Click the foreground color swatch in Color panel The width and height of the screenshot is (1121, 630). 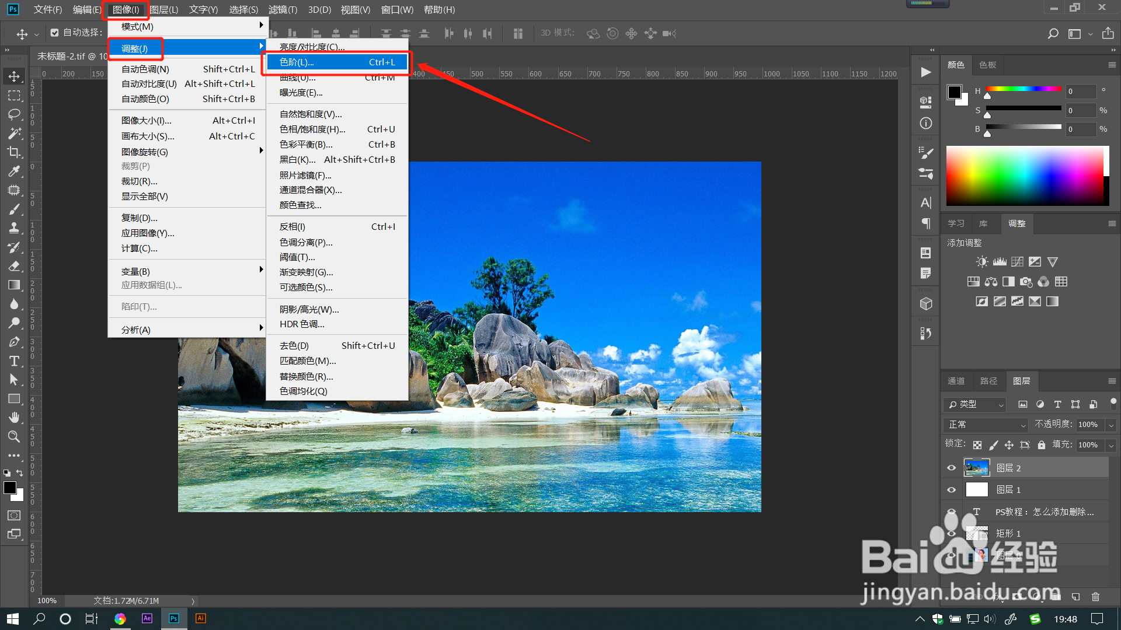coord(955,92)
